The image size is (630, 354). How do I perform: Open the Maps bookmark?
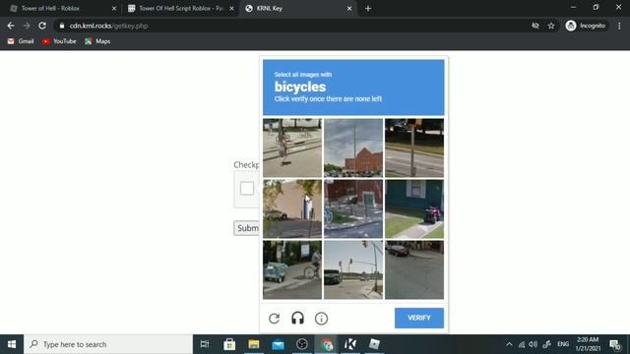(97, 41)
